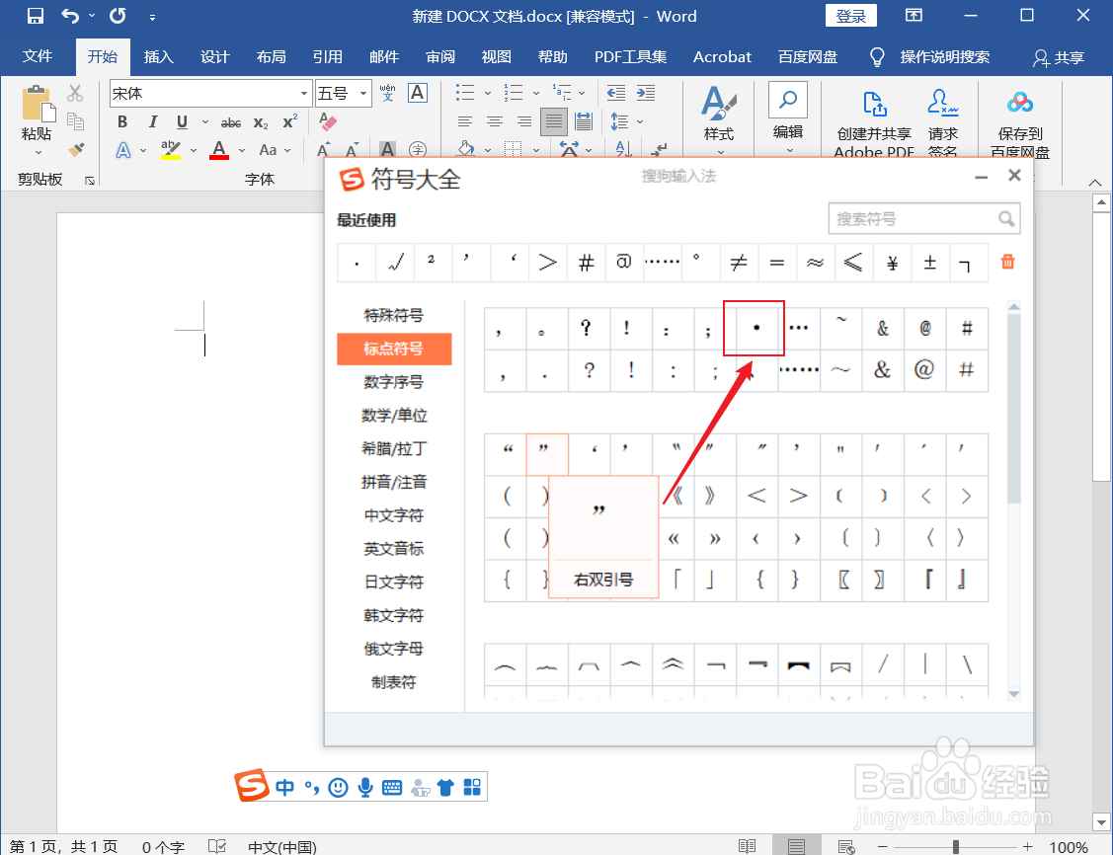Click the Paste clipboard icon
This screenshot has height=855, width=1113.
[37, 105]
